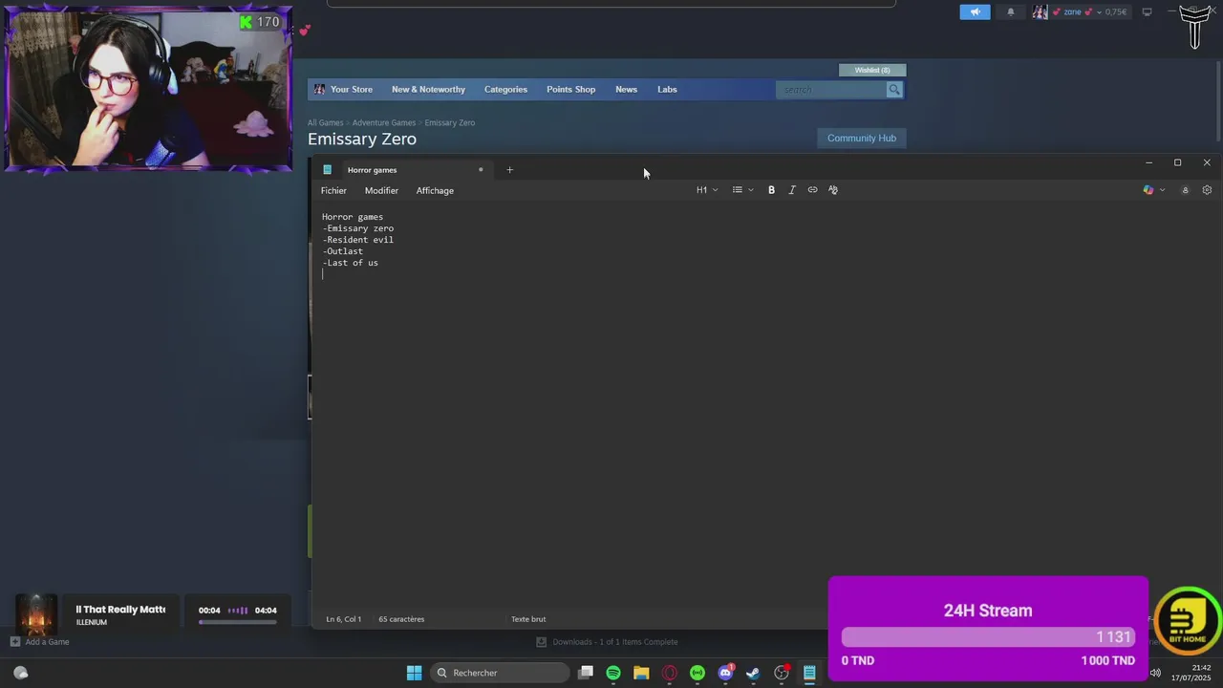The image size is (1223, 688).
Task: Click the Notepad icon on the taskbar
Action: pos(809,673)
